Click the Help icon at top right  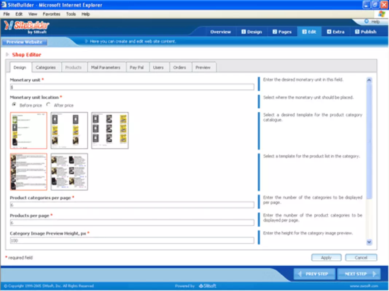point(366,21)
